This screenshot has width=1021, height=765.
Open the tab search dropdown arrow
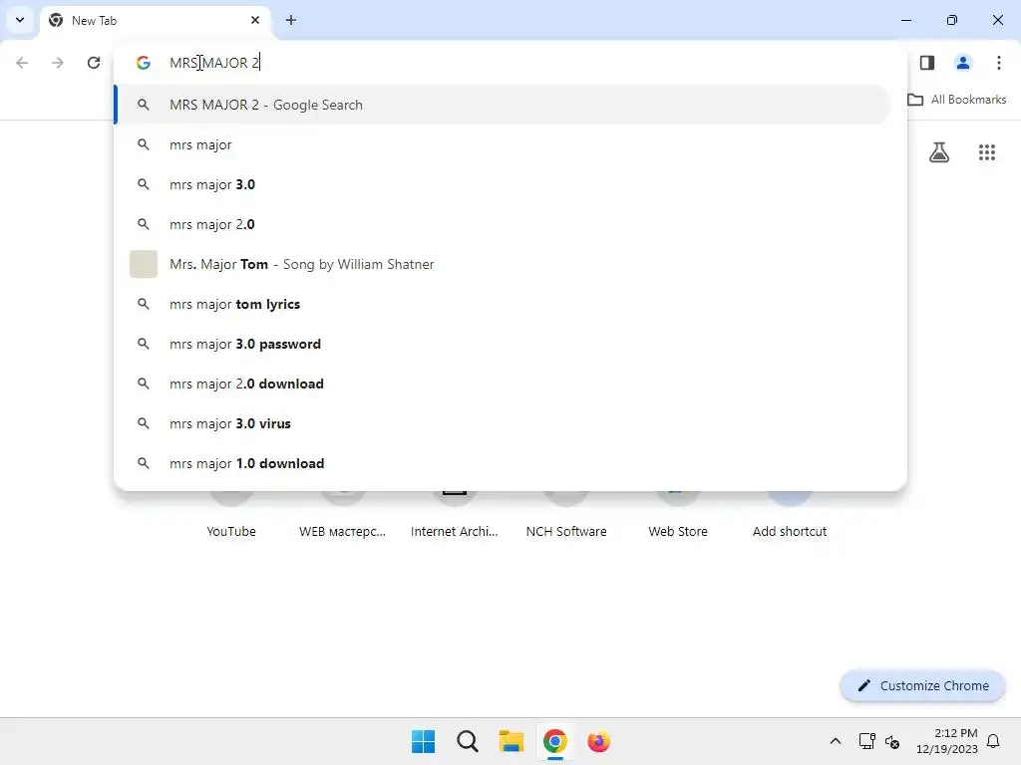(x=20, y=20)
